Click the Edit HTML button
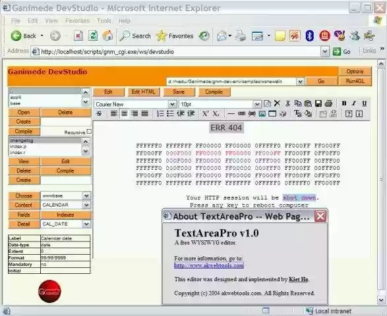Viewport: 387px width, 316px height. coord(144,92)
